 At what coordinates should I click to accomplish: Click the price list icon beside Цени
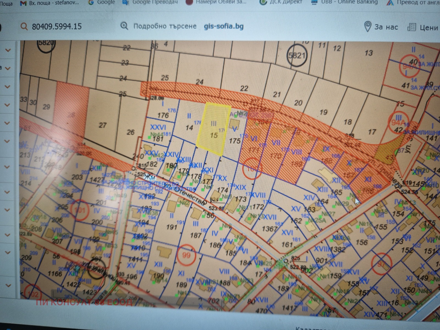point(411,27)
